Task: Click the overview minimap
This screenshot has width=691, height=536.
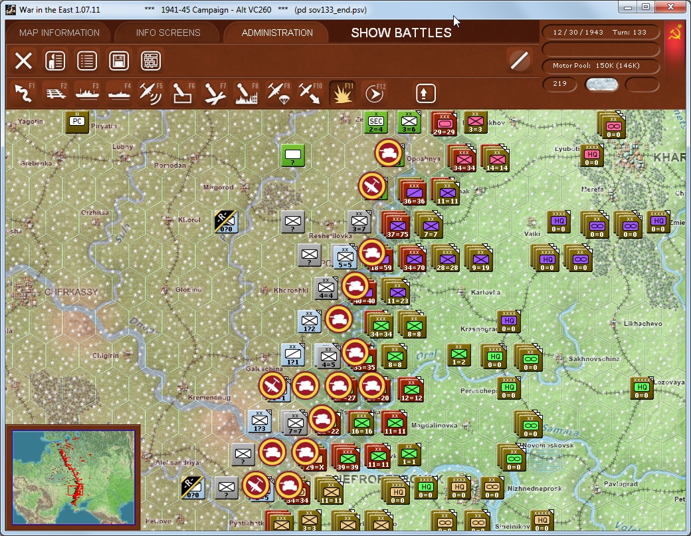Action: click(x=73, y=477)
